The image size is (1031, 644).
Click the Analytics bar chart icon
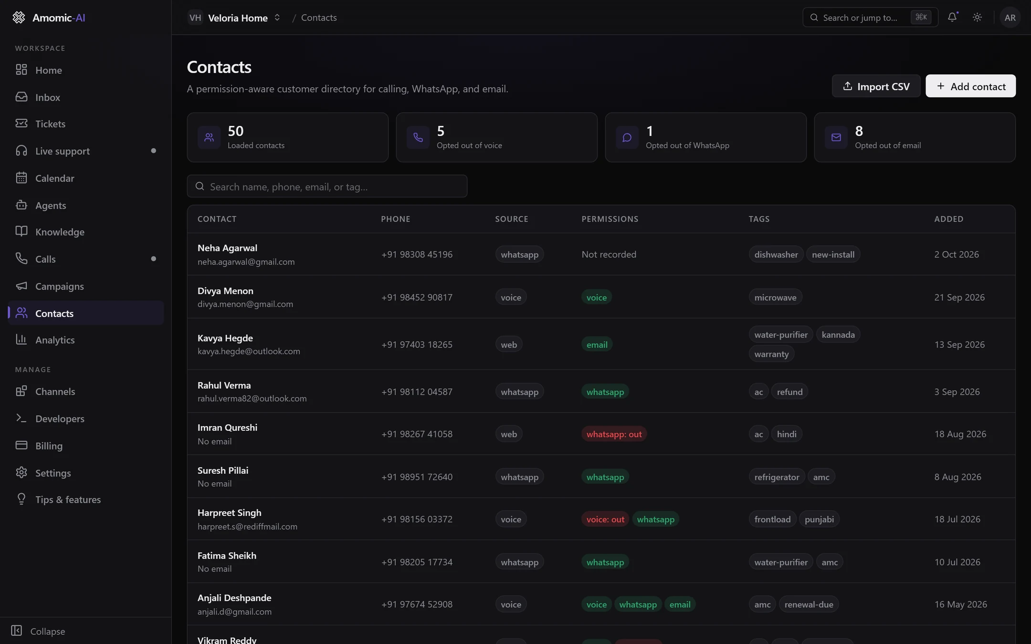[21, 340]
